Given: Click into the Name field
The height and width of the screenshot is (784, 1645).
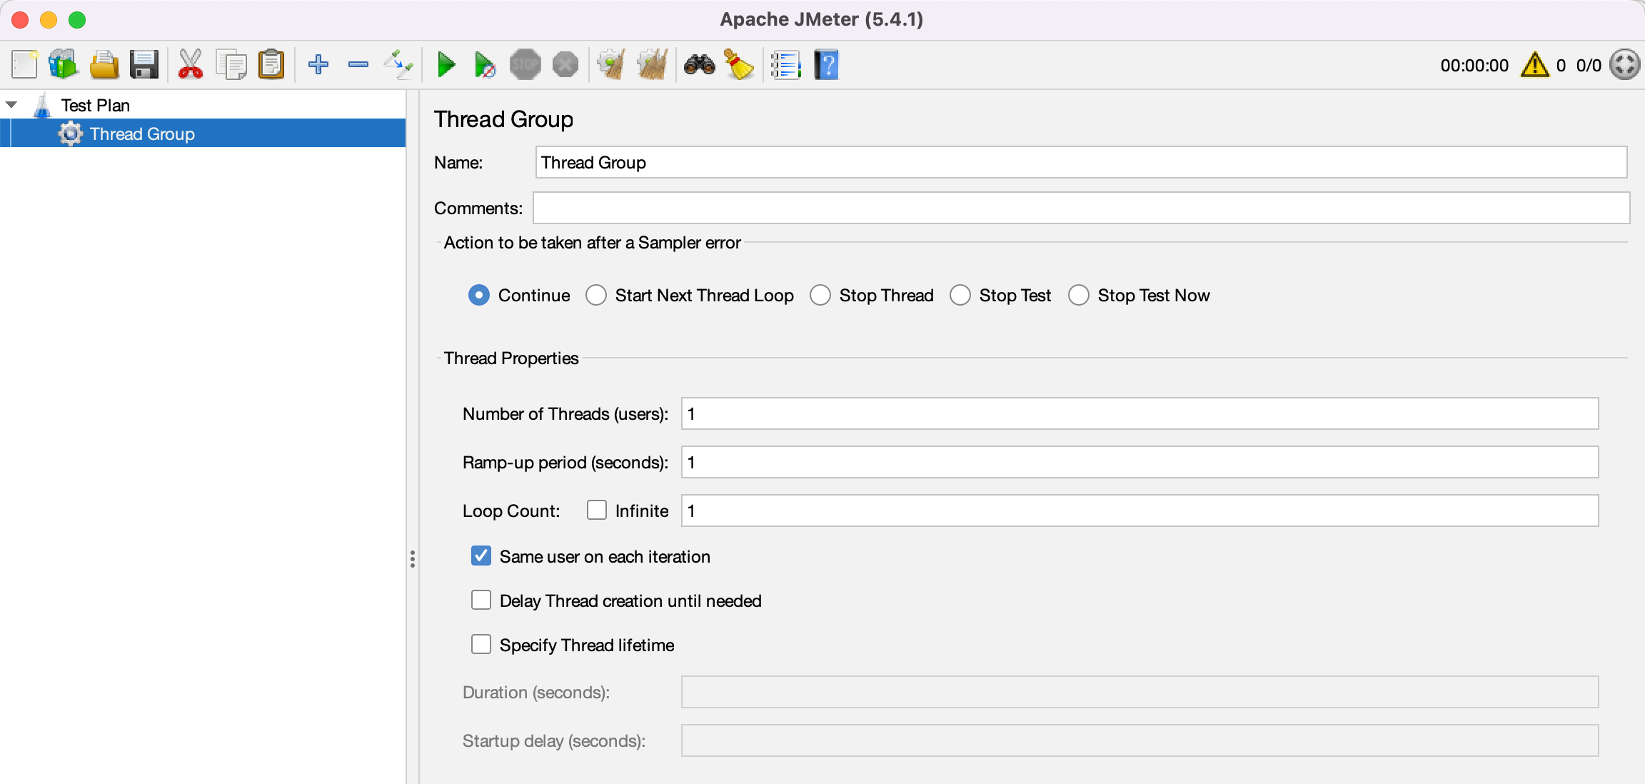Looking at the screenshot, I should tap(1081, 162).
